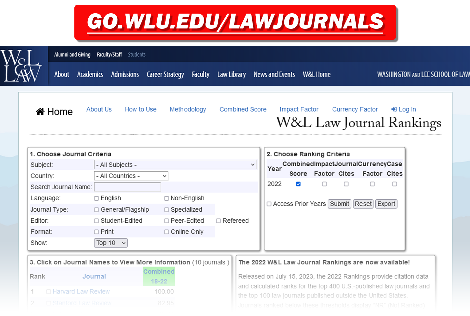Open the Impact Factor page

click(299, 109)
